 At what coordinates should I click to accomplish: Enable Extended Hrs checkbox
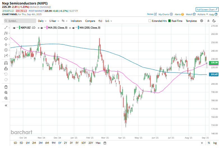click(x=150, y=21)
